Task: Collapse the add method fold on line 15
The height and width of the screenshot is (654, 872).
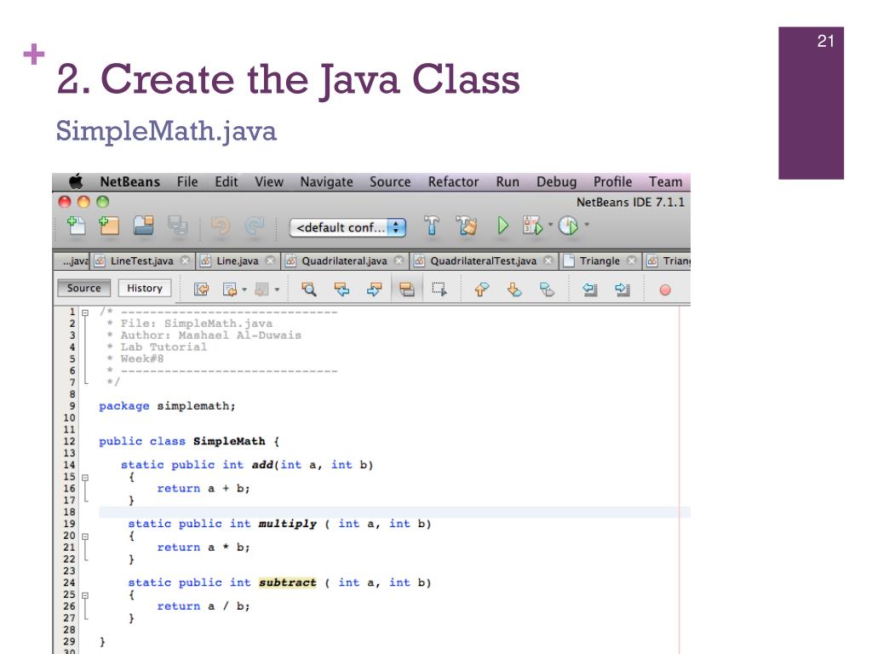Action: 86,478
